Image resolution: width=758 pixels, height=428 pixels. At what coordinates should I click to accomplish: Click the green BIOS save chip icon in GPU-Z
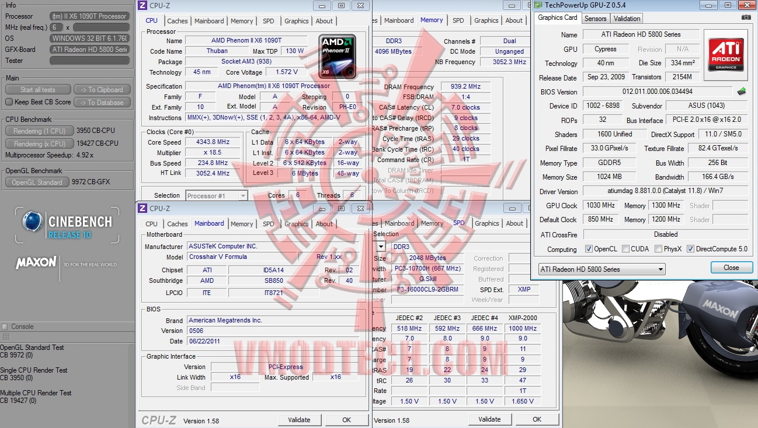(742, 92)
